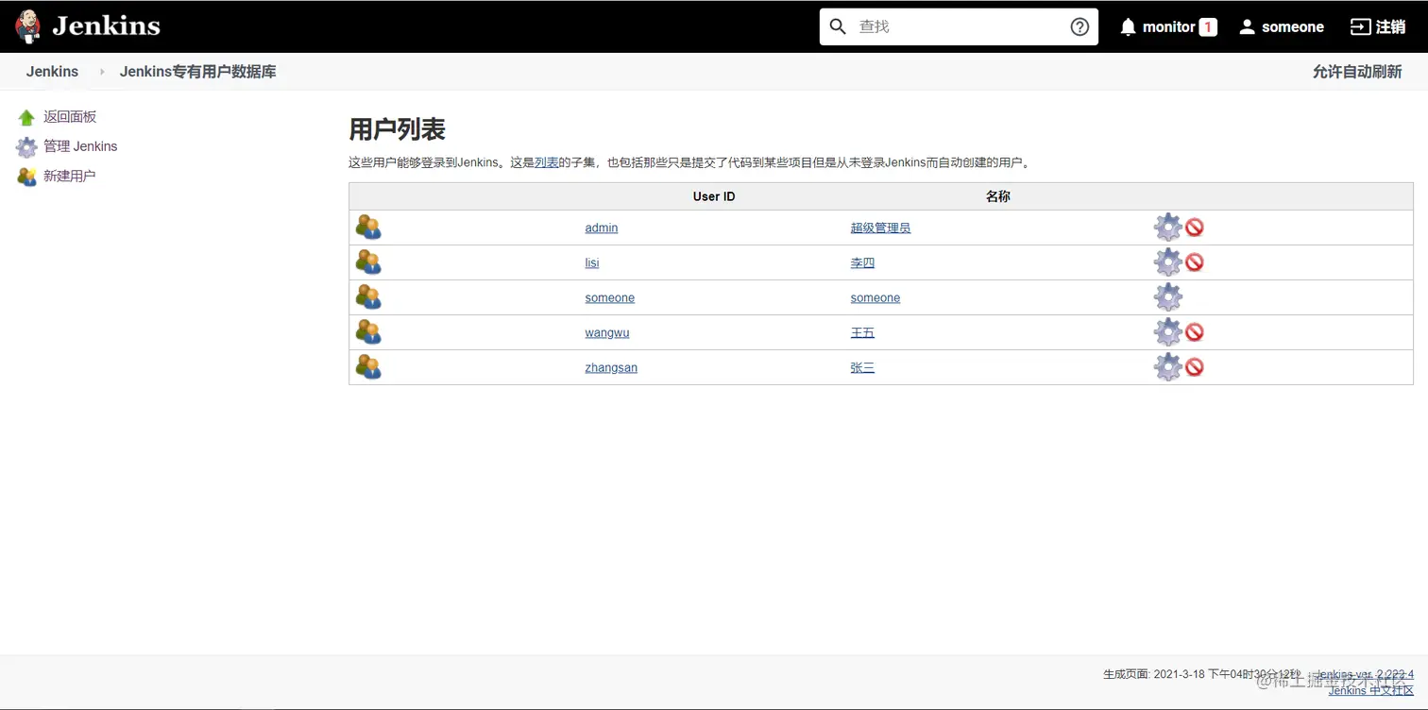Click the 新建用户 people icon
The image size is (1428, 710).
[26, 177]
